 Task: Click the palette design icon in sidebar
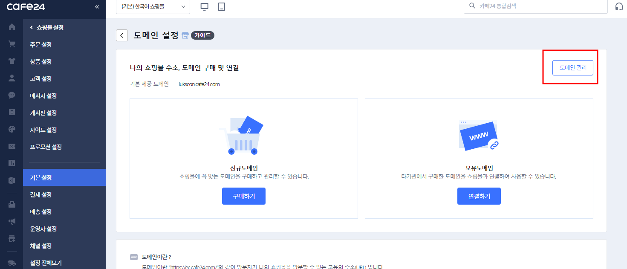click(12, 129)
